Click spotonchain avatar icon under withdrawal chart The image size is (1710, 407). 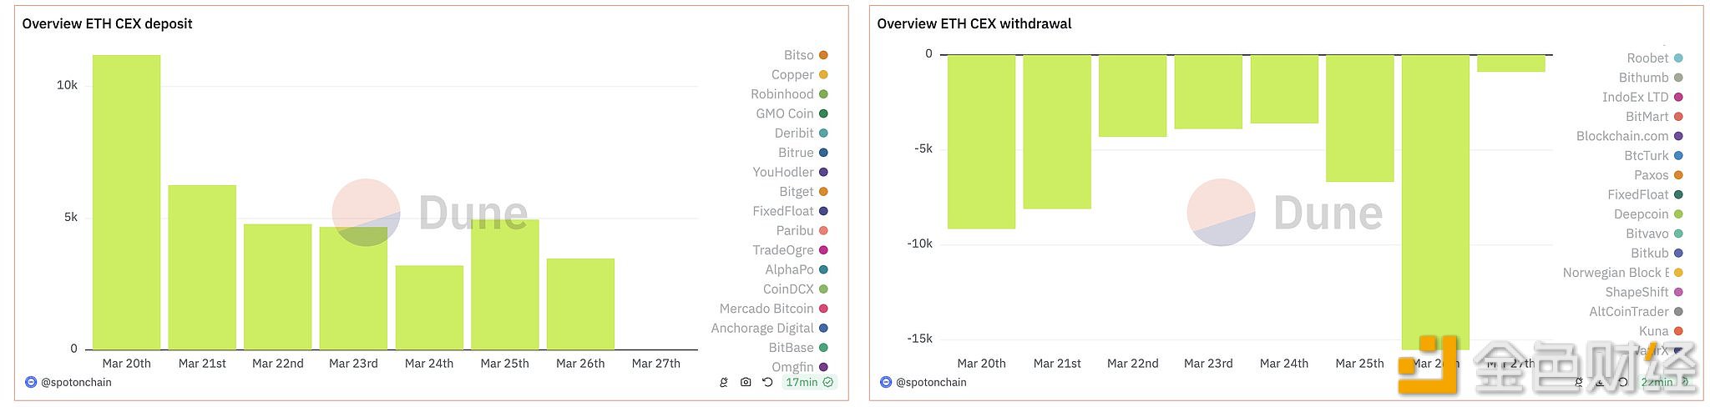click(x=886, y=383)
